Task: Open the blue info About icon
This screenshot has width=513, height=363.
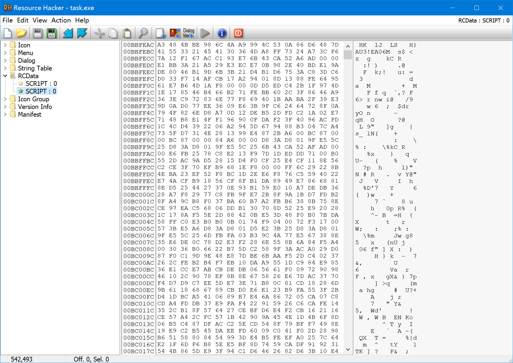Action: click(222, 33)
